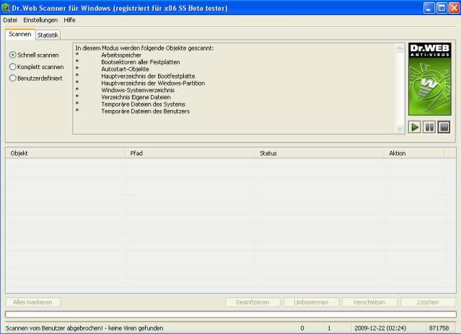This screenshot has height=334, width=461.
Task: Switch to the Scannen tab
Action: (x=20, y=34)
